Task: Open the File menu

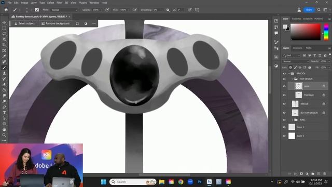Action: point(9,3)
